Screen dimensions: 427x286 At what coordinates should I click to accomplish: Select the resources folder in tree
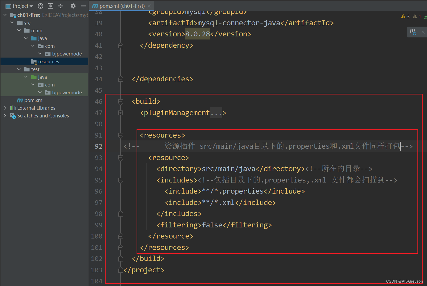click(44, 61)
